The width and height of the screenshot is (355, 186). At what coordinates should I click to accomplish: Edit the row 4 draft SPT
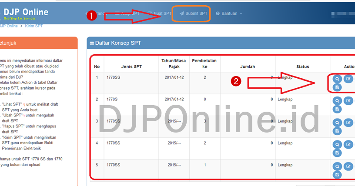point(348,145)
